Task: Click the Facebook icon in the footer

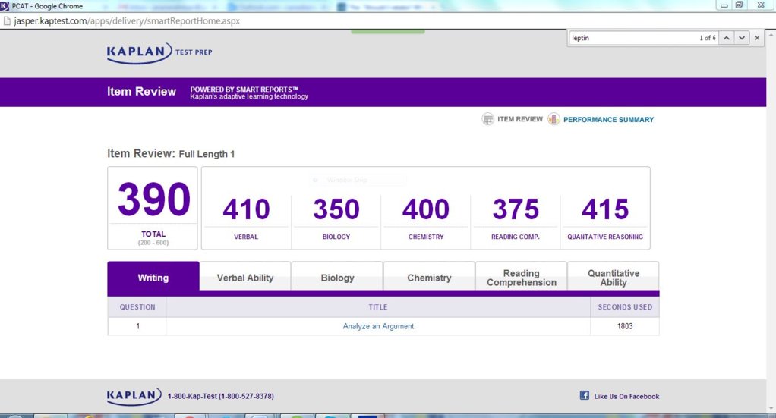Action: coord(585,396)
